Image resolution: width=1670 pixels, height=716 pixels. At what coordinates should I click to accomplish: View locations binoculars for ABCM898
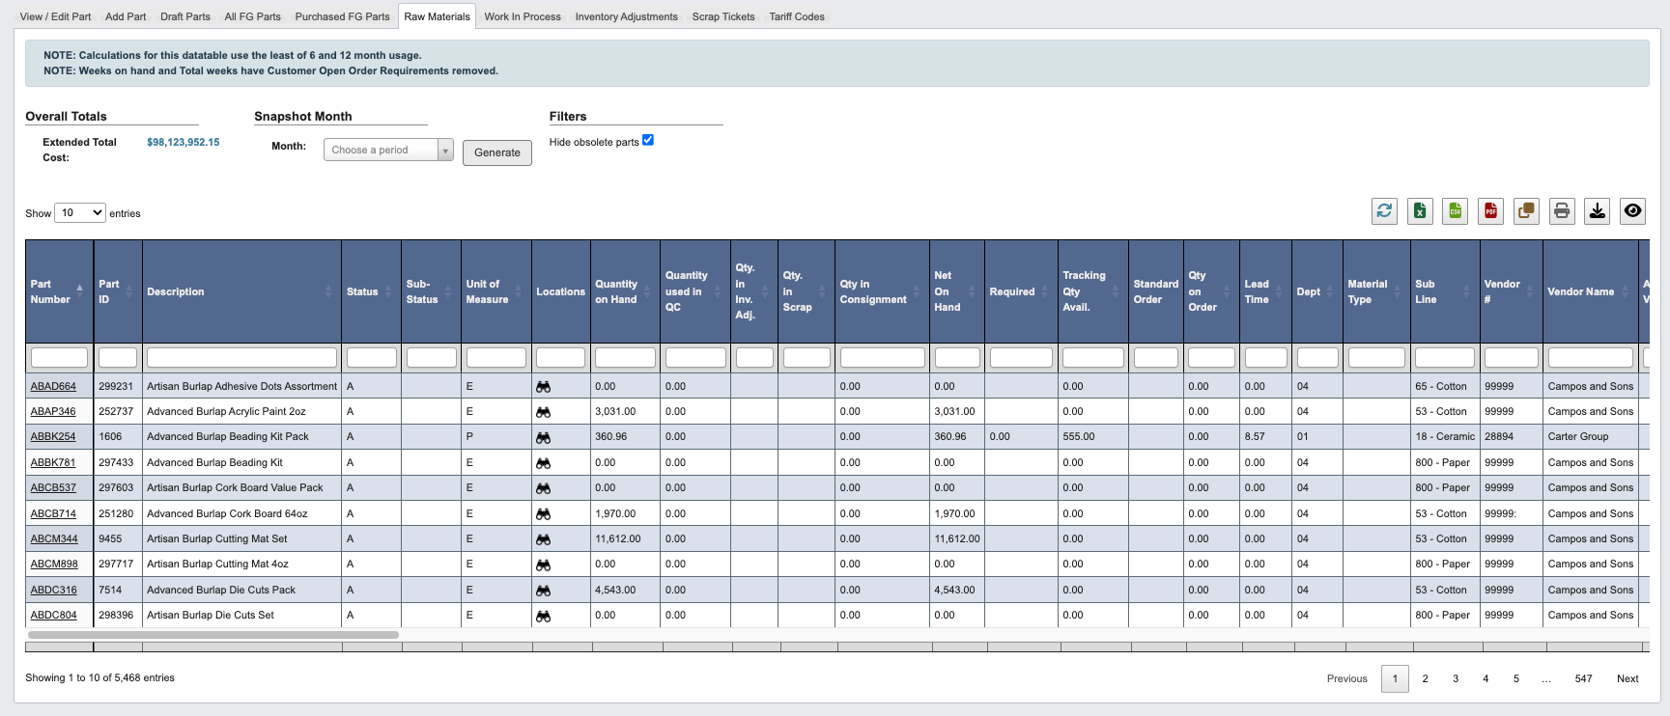[x=544, y=565]
